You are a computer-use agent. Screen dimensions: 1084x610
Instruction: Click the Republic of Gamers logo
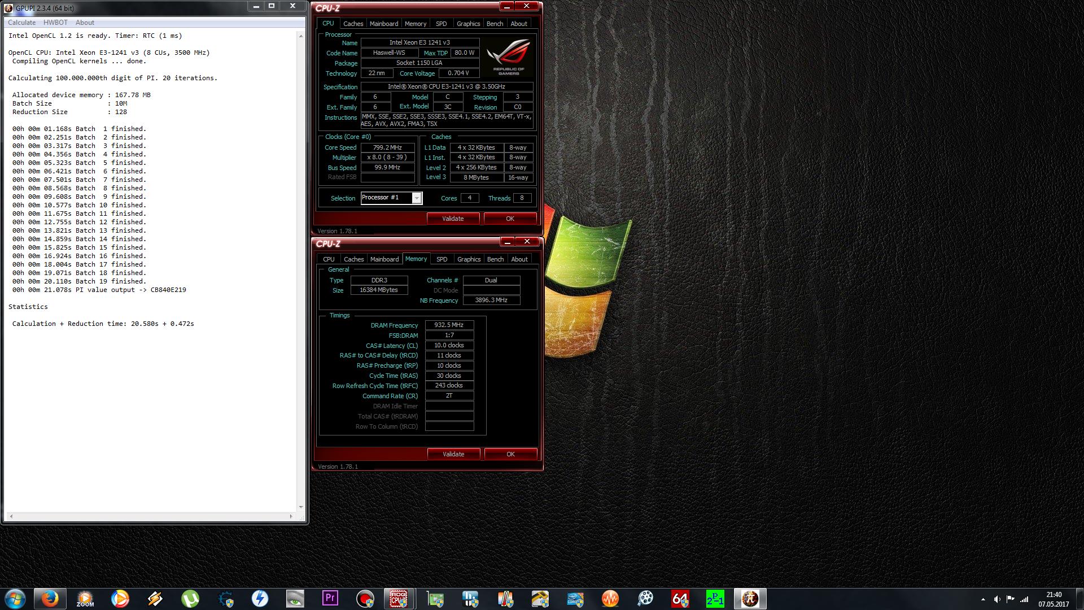point(508,56)
